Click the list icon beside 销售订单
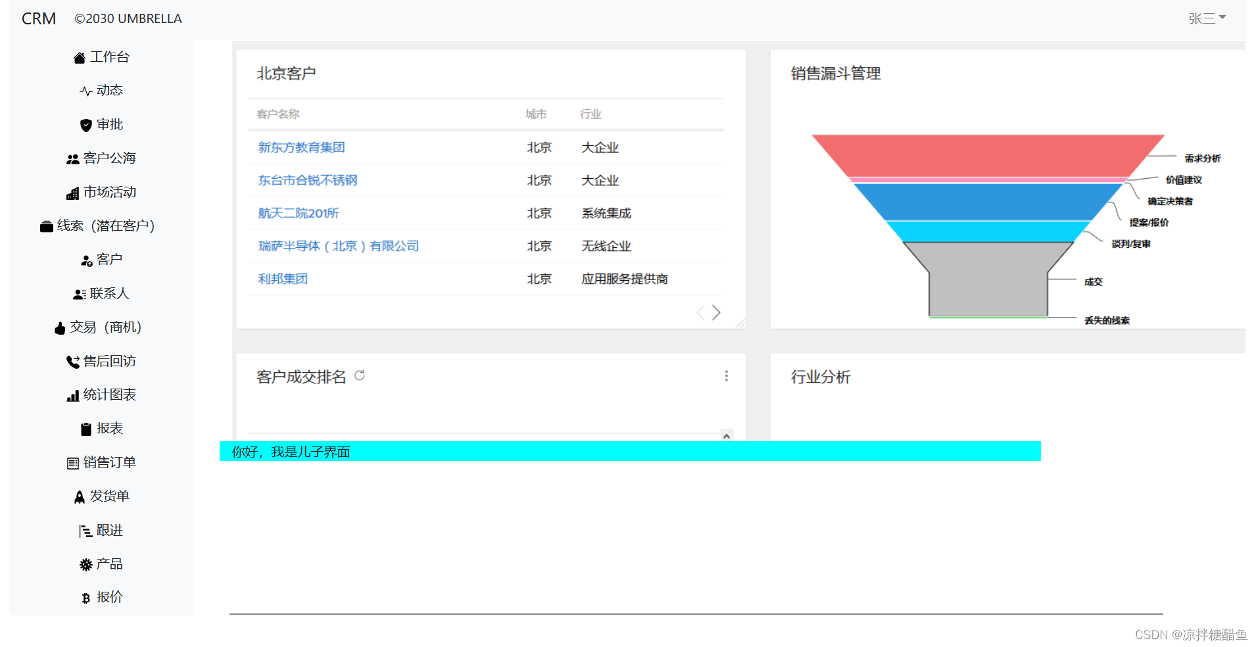This screenshot has height=647, width=1258. 72,464
